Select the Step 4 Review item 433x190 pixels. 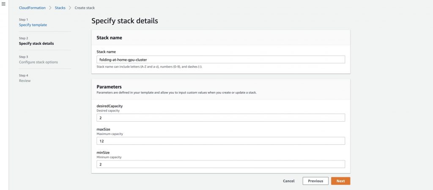[x=25, y=81]
